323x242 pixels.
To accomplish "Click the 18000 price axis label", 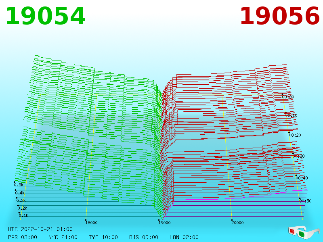I will 91,223.
